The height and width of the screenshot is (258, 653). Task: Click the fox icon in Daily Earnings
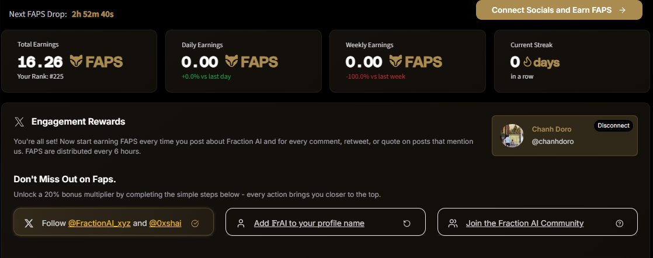[231, 62]
